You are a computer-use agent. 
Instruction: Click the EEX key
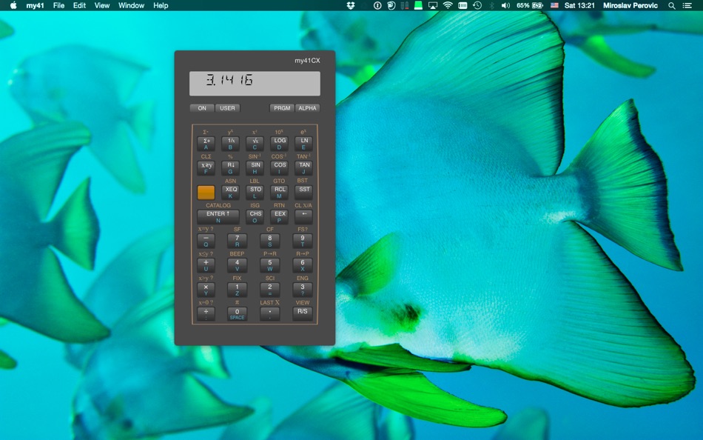pos(279,217)
